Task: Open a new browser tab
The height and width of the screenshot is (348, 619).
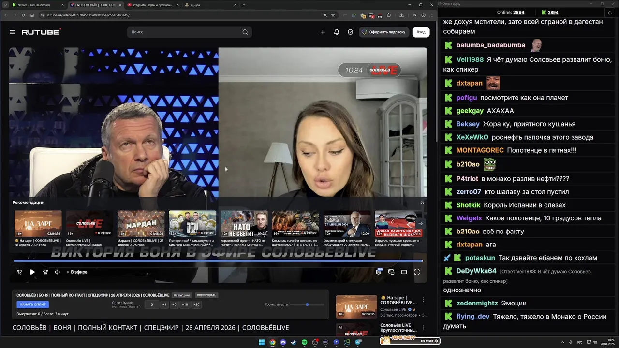Action: click(244, 5)
